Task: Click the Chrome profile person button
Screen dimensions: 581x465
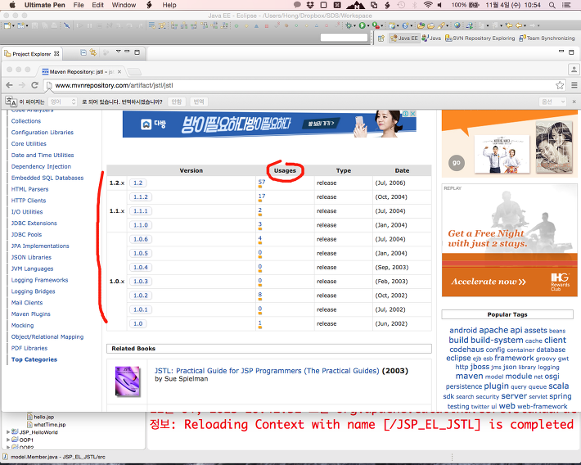Action: click(574, 70)
